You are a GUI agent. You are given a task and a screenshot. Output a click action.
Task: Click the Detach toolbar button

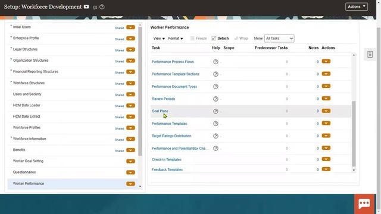coord(220,38)
